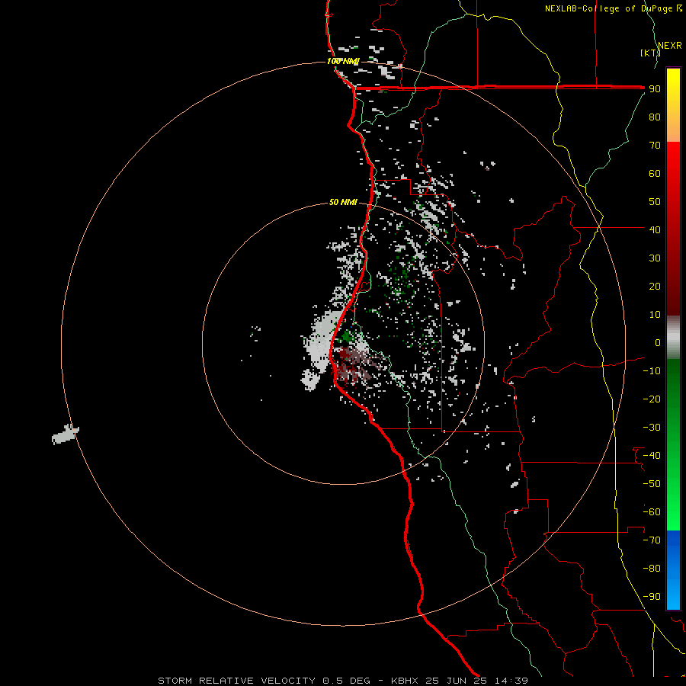Viewport: 686px width, 686px height.
Task: Click the blue segment of the color bar
Action: click(673, 569)
